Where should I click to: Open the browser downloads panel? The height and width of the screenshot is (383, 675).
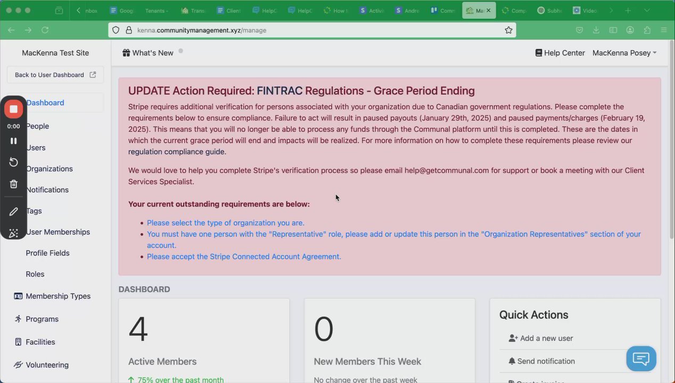click(x=596, y=30)
